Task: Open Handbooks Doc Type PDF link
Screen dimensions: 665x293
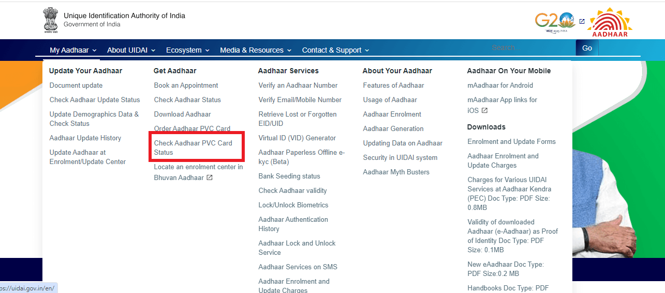Action: point(508,288)
